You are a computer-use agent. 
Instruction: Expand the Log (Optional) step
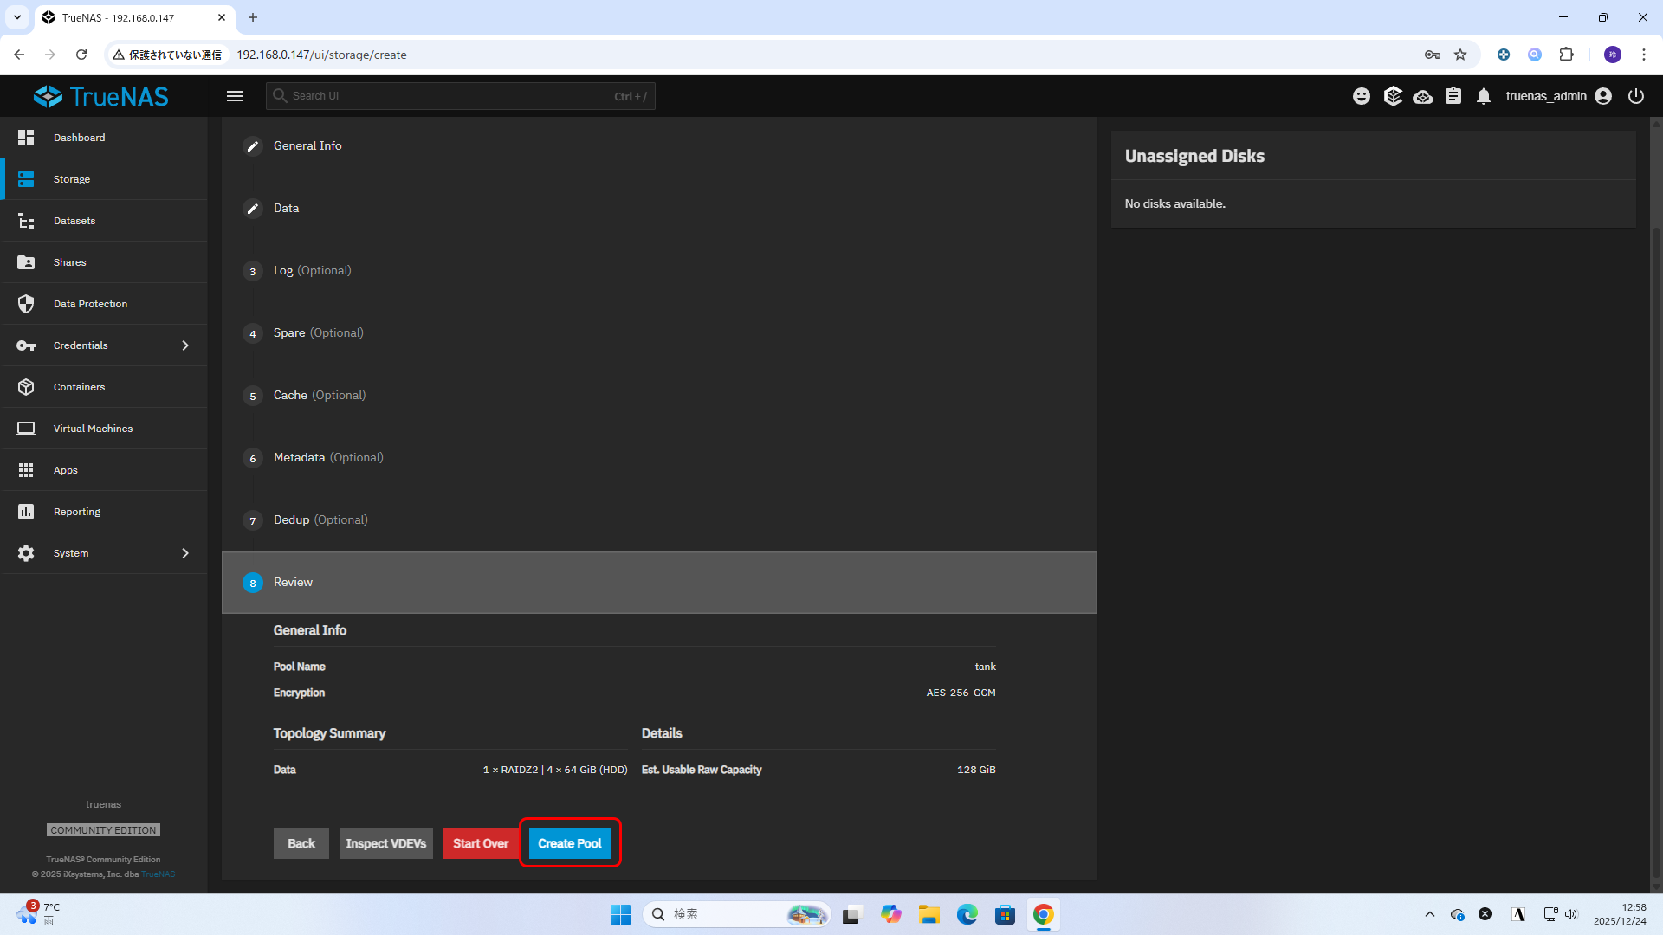[312, 271]
